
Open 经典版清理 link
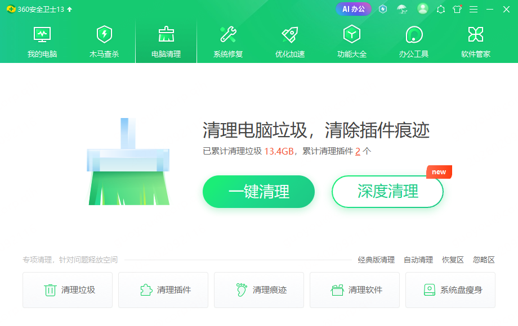click(x=376, y=260)
